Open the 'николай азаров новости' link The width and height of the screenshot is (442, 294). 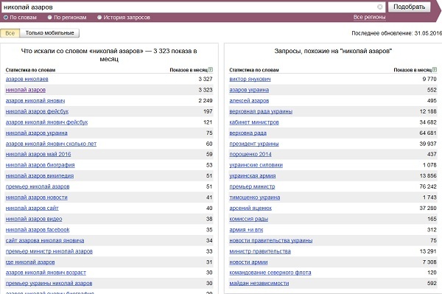[x=36, y=197]
